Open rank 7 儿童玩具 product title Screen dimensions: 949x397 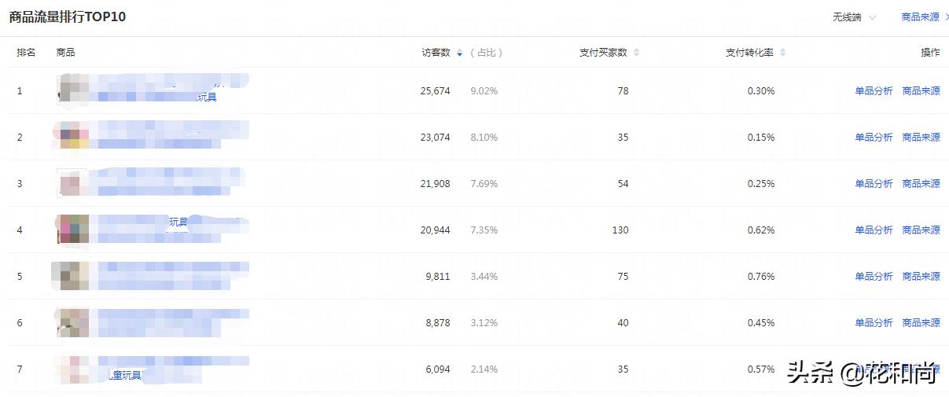click(124, 376)
